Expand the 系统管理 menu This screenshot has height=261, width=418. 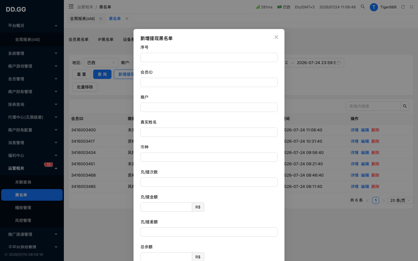pyautogui.click(x=32, y=53)
